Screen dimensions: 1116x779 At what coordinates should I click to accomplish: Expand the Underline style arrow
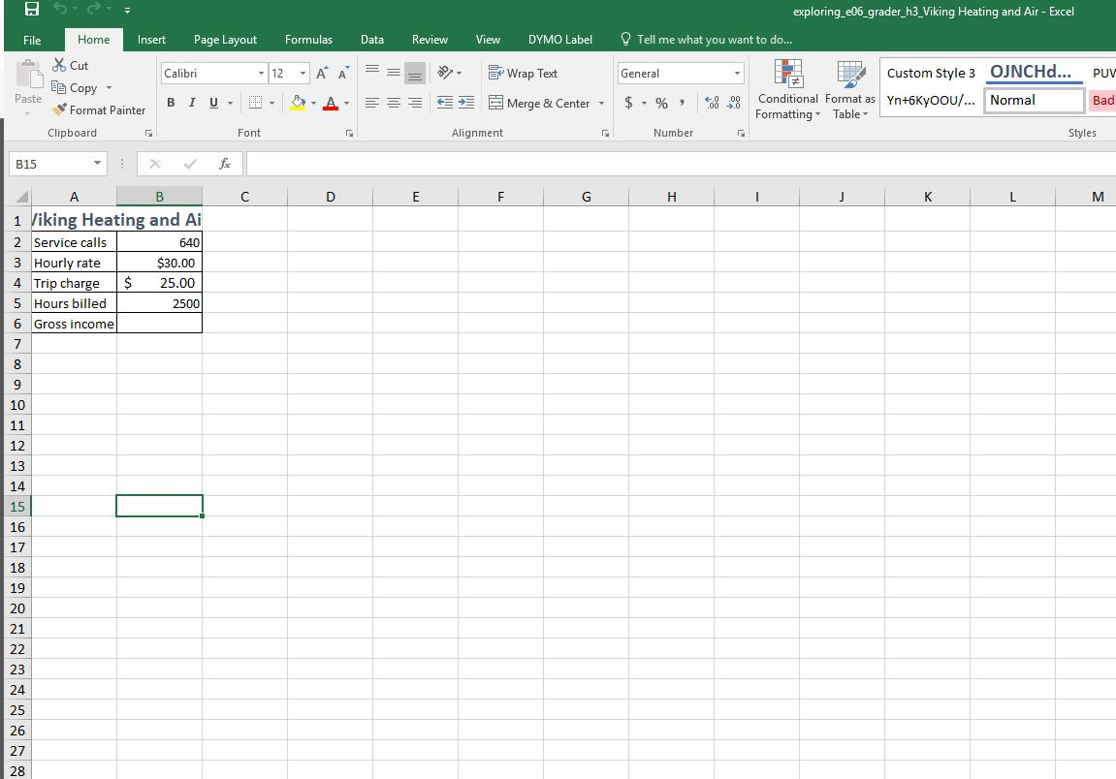(x=230, y=103)
